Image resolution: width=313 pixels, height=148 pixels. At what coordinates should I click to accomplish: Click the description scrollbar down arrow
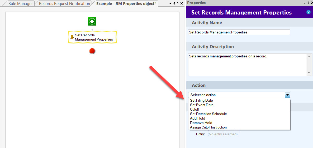[x=309, y=73]
